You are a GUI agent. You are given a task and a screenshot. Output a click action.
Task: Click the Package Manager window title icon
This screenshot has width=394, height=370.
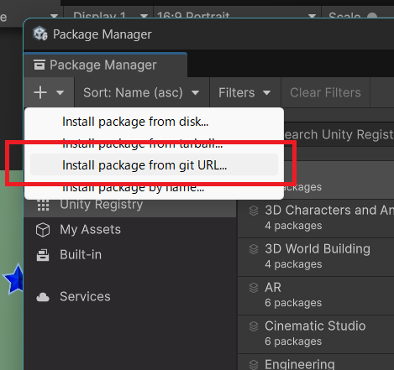[x=40, y=34]
